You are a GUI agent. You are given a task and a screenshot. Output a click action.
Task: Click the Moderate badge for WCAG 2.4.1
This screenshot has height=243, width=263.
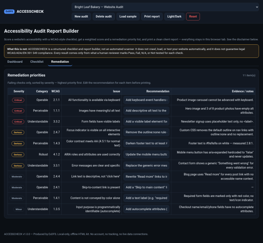click(17, 187)
